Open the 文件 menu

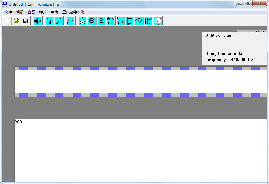coord(8,12)
